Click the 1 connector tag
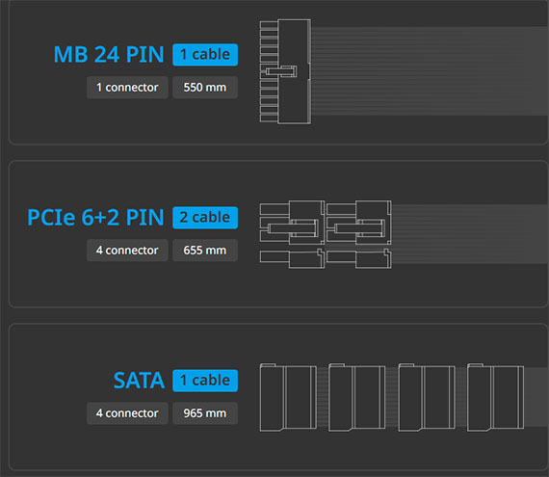This screenshot has height=477, width=549. point(127,87)
